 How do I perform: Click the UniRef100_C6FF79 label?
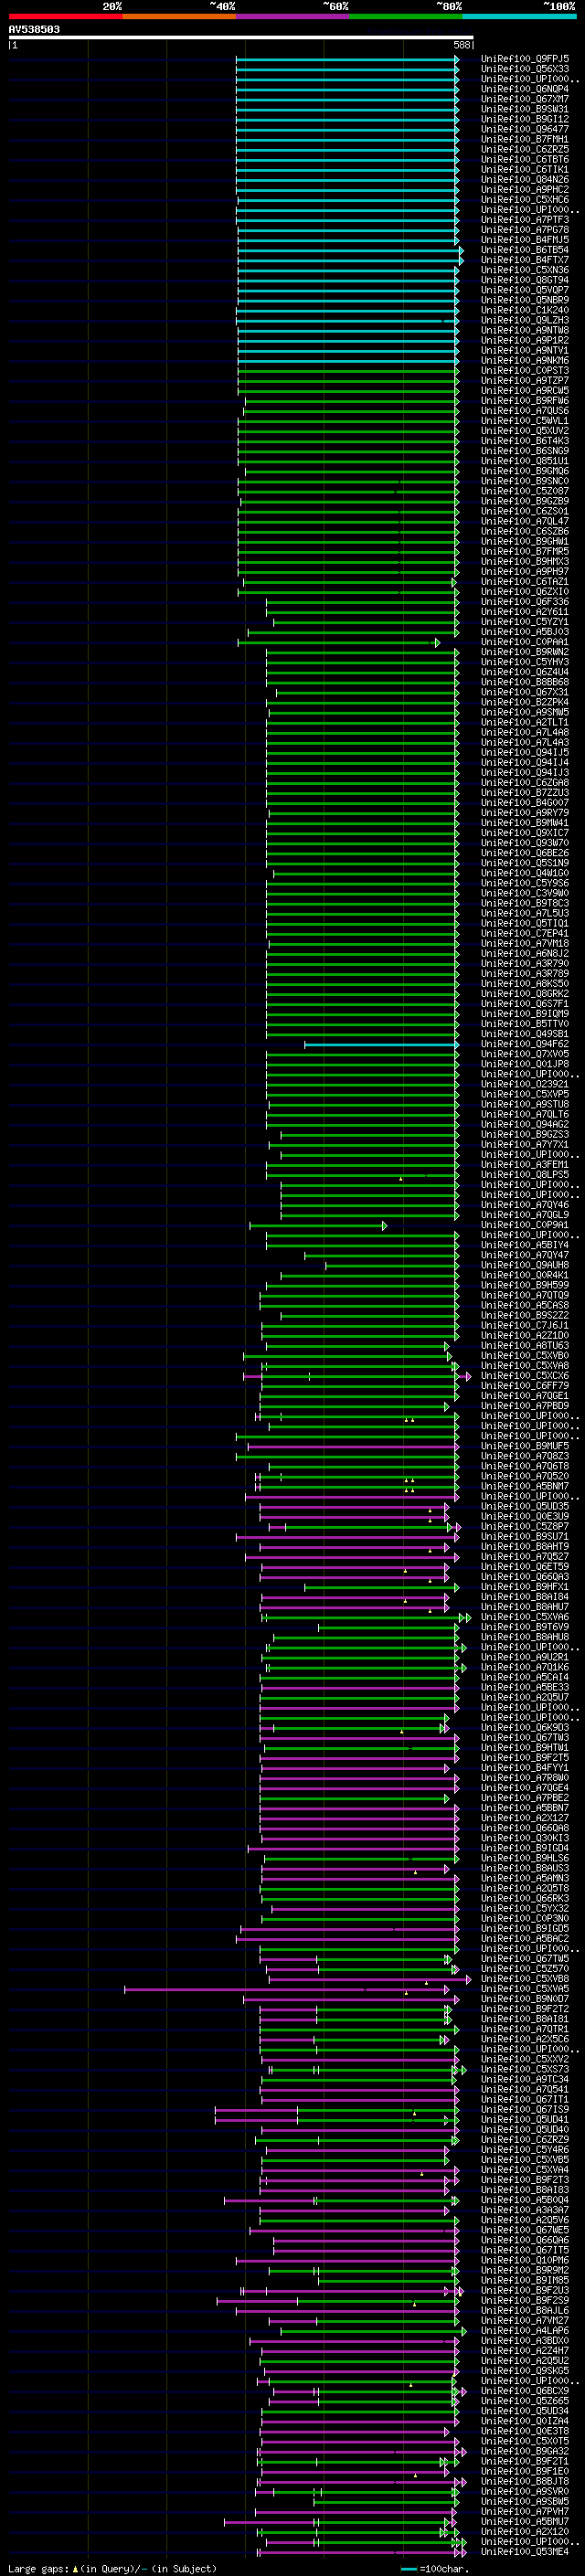coord(525,1386)
